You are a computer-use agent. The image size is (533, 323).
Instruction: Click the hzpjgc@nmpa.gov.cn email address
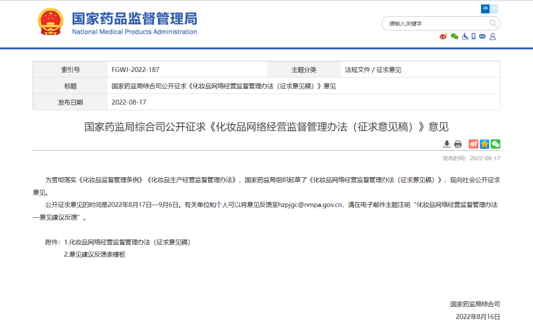click(x=310, y=205)
